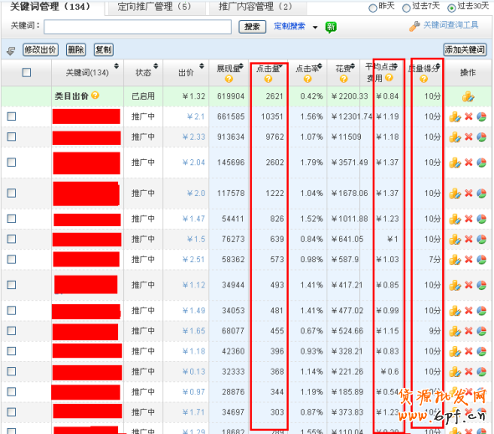Click the help icon under 展现量 header
Screen dimensions: 494x434
[229, 79]
